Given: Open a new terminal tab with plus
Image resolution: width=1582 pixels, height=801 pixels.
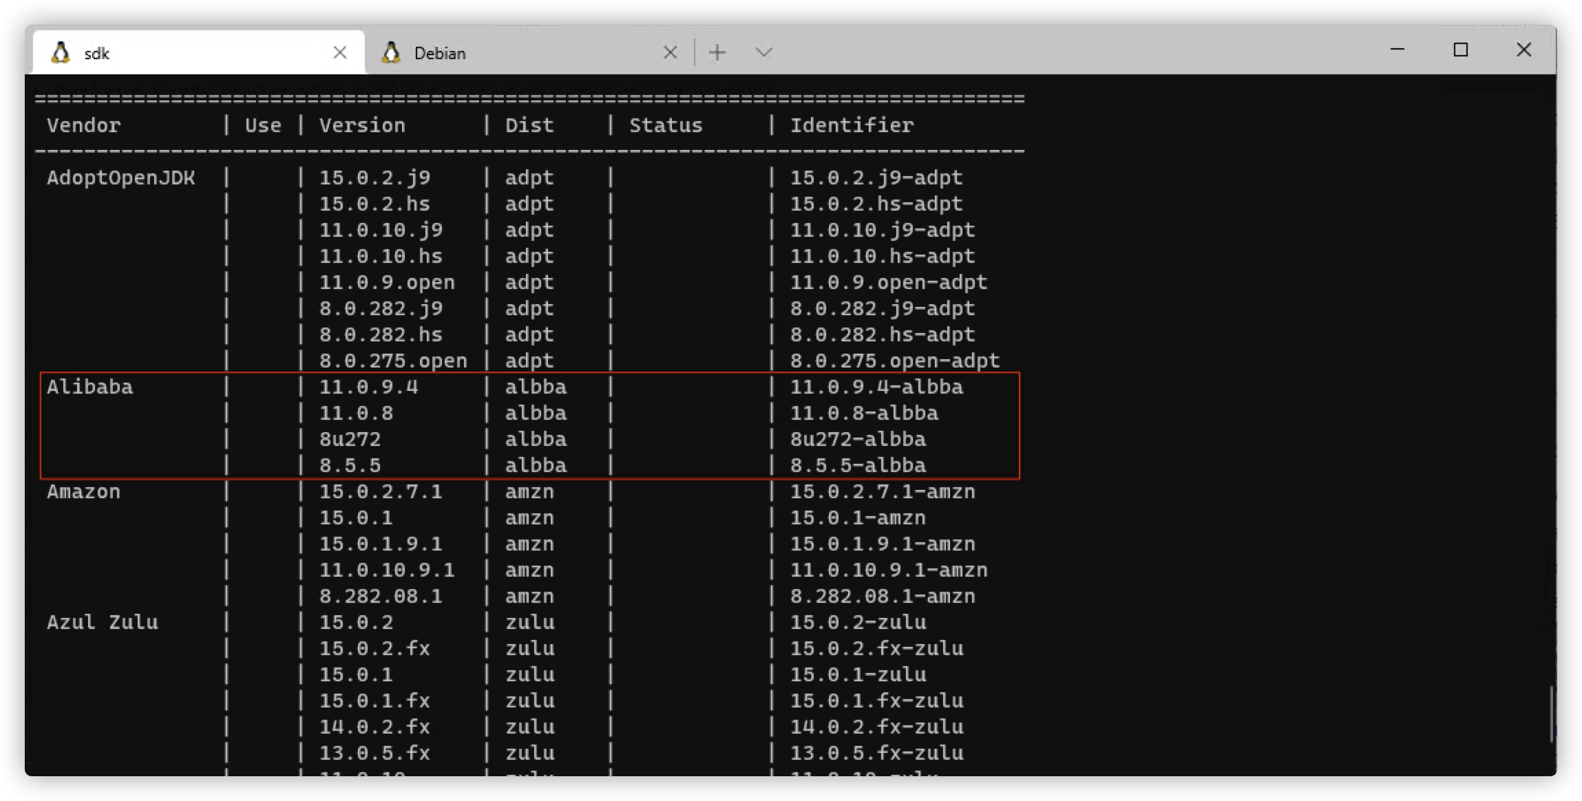Looking at the screenshot, I should coord(717,52).
